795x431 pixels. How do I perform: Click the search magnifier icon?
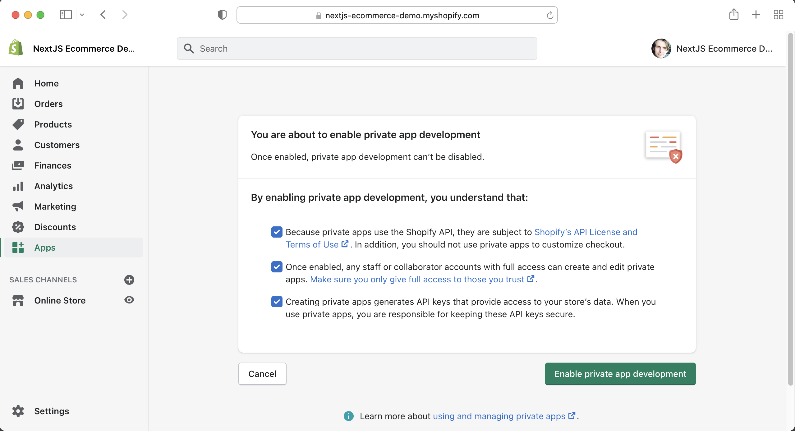click(x=189, y=49)
